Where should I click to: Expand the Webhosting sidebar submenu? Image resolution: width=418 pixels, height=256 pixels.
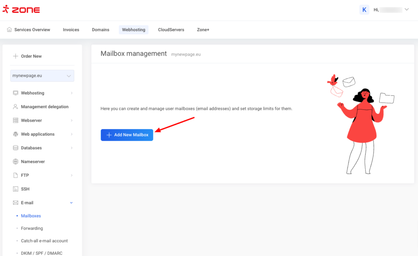pyautogui.click(x=71, y=93)
